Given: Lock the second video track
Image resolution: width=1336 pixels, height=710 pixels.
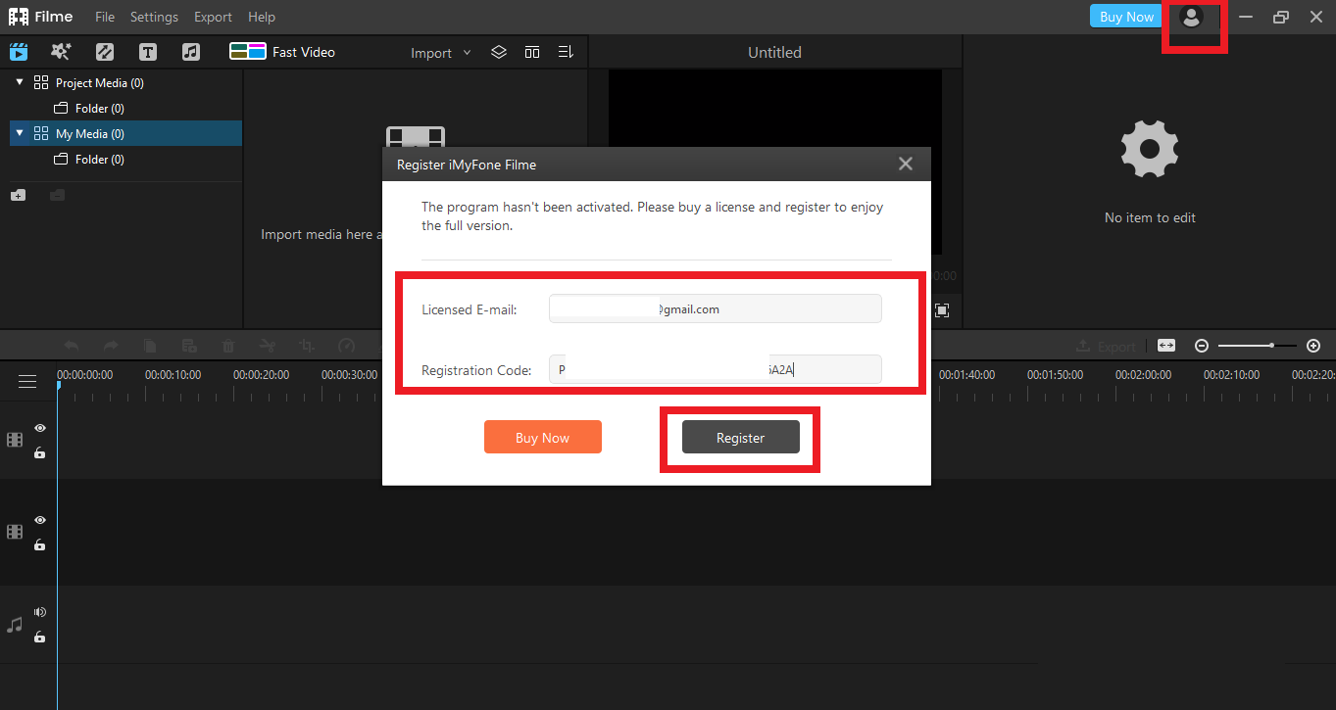Looking at the screenshot, I should point(40,545).
